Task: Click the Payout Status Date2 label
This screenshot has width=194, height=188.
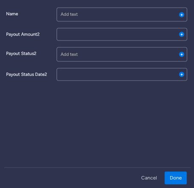Action: point(26,75)
